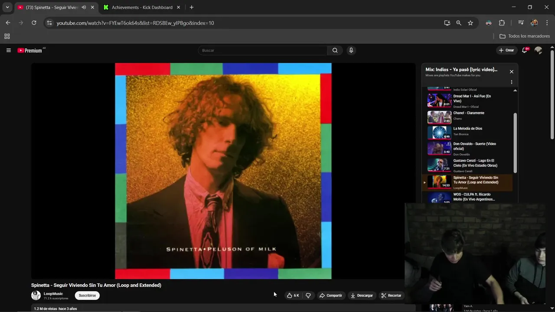Open Todos los marcadores folder
555x312 pixels.
[x=525, y=36]
